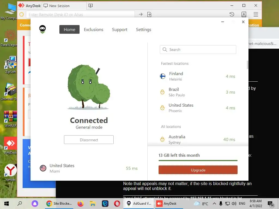Select United States Phoenix location

pos(198,108)
